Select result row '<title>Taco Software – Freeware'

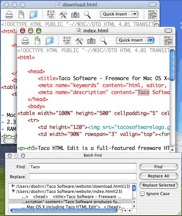pos(71,197)
